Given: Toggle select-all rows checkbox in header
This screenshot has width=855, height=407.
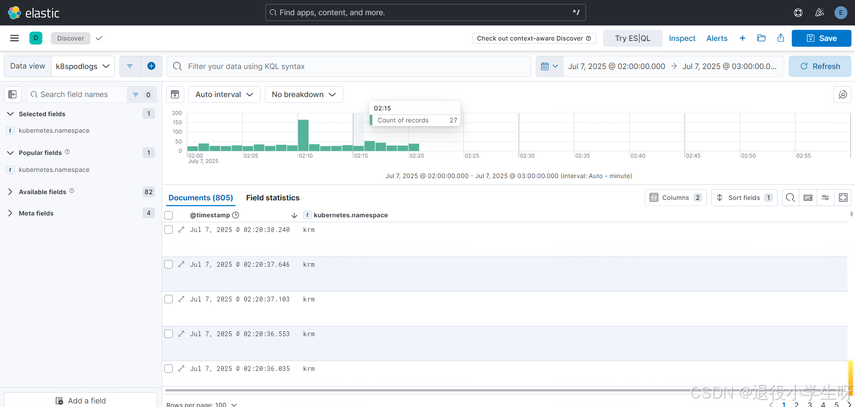Looking at the screenshot, I should 169,216.
